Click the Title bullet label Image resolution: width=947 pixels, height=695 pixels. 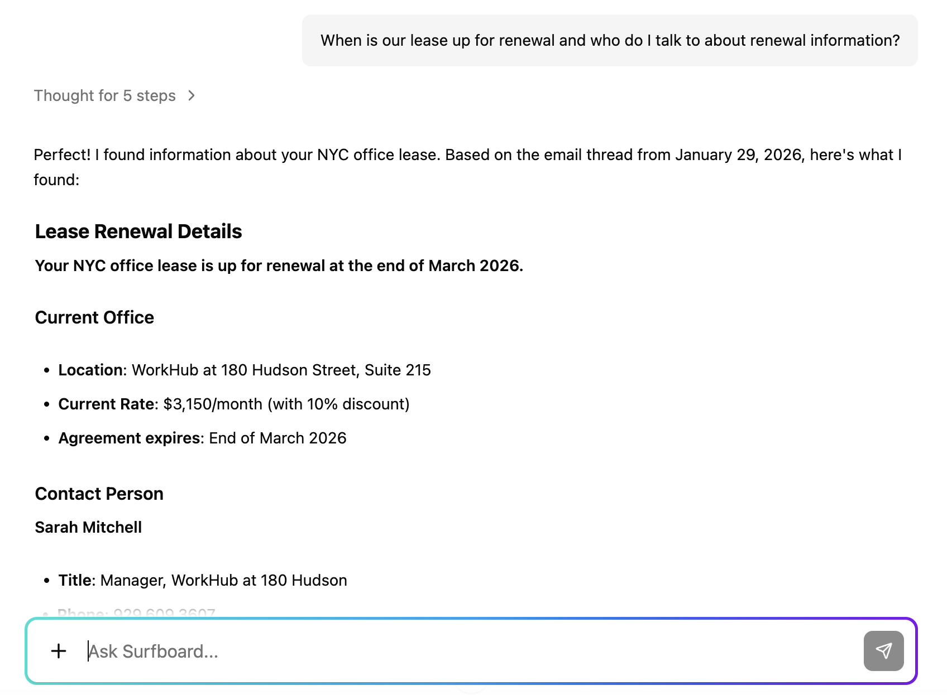[75, 580]
